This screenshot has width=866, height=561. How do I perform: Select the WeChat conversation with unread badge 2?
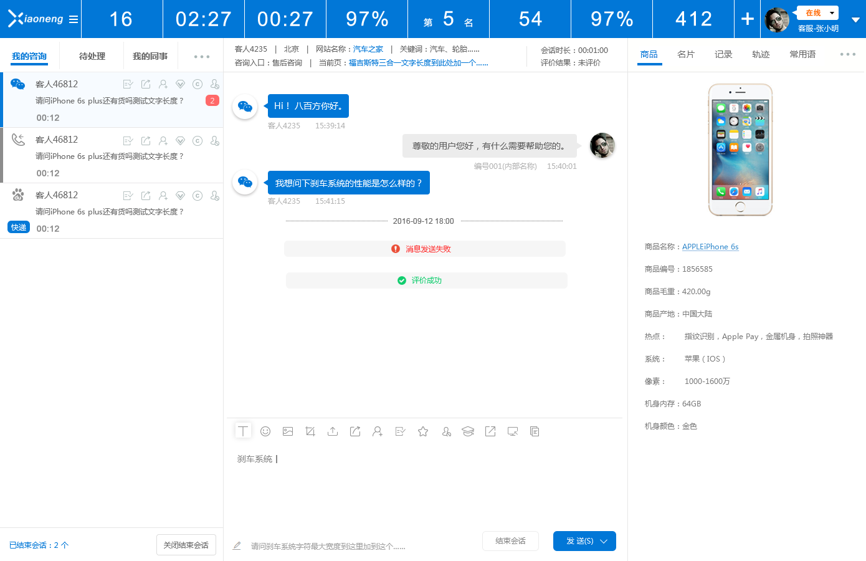pyautogui.click(x=112, y=100)
